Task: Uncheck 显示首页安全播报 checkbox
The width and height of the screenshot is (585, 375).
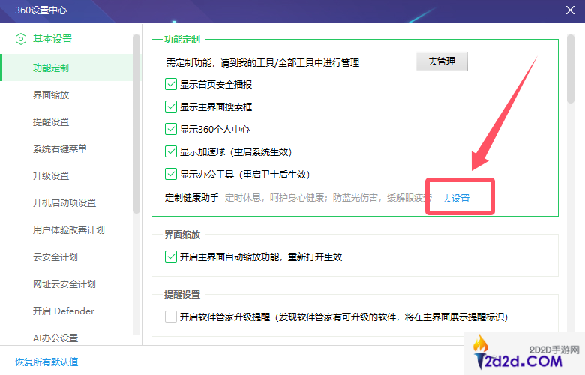Action: pyautogui.click(x=170, y=85)
